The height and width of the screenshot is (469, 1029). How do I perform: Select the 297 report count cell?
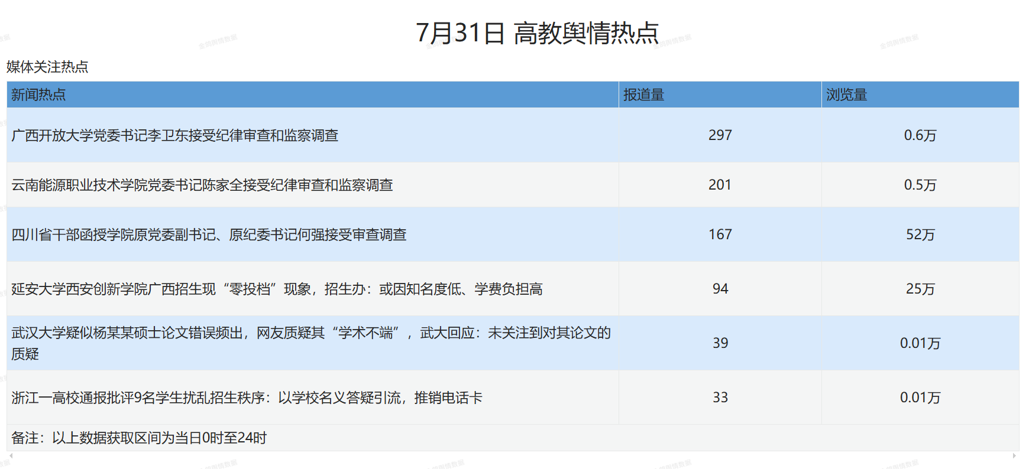720,135
